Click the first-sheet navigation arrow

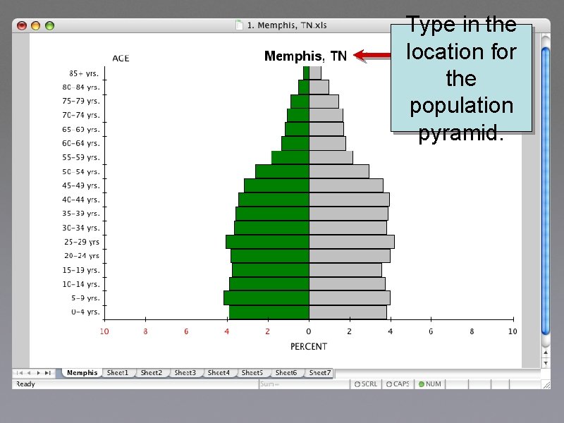point(20,372)
